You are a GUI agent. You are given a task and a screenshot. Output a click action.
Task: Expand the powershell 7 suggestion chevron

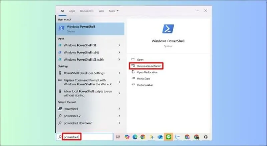tap(119, 116)
